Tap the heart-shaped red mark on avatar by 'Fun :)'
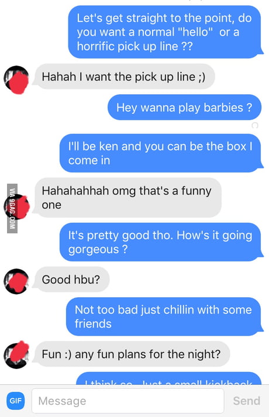Image resolution: width=269 pixels, height=417 pixels. click(x=19, y=350)
